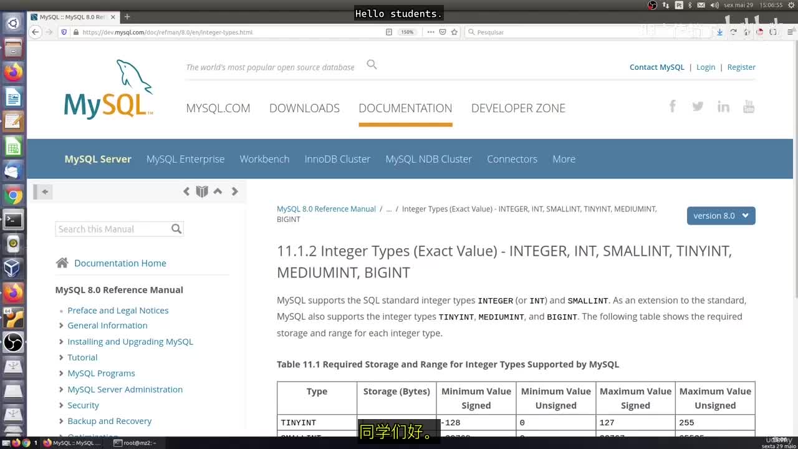The height and width of the screenshot is (449, 798).
Task: Open Preface and Legal Notices link
Action: 118,311
